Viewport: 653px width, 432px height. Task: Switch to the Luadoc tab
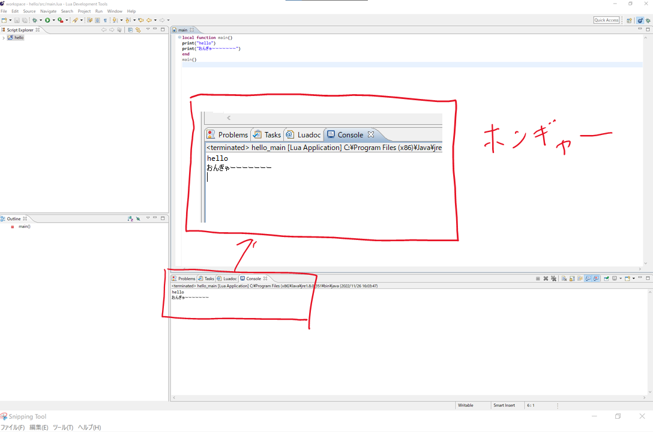point(227,278)
